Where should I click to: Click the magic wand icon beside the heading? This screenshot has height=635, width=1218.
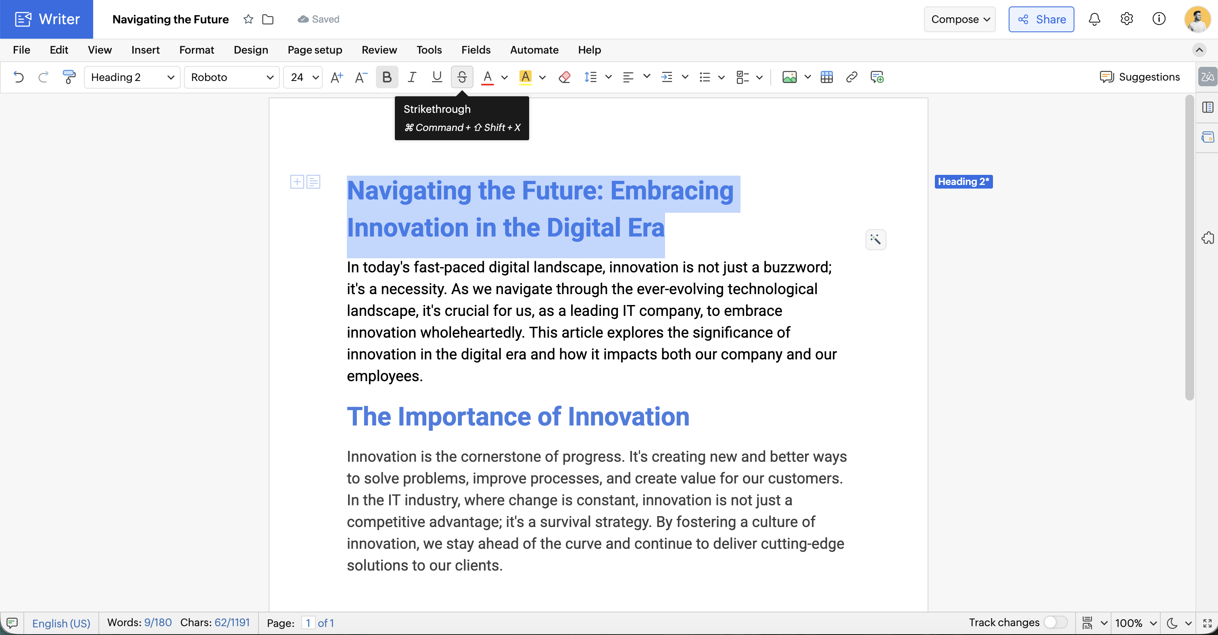(x=875, y=240)
